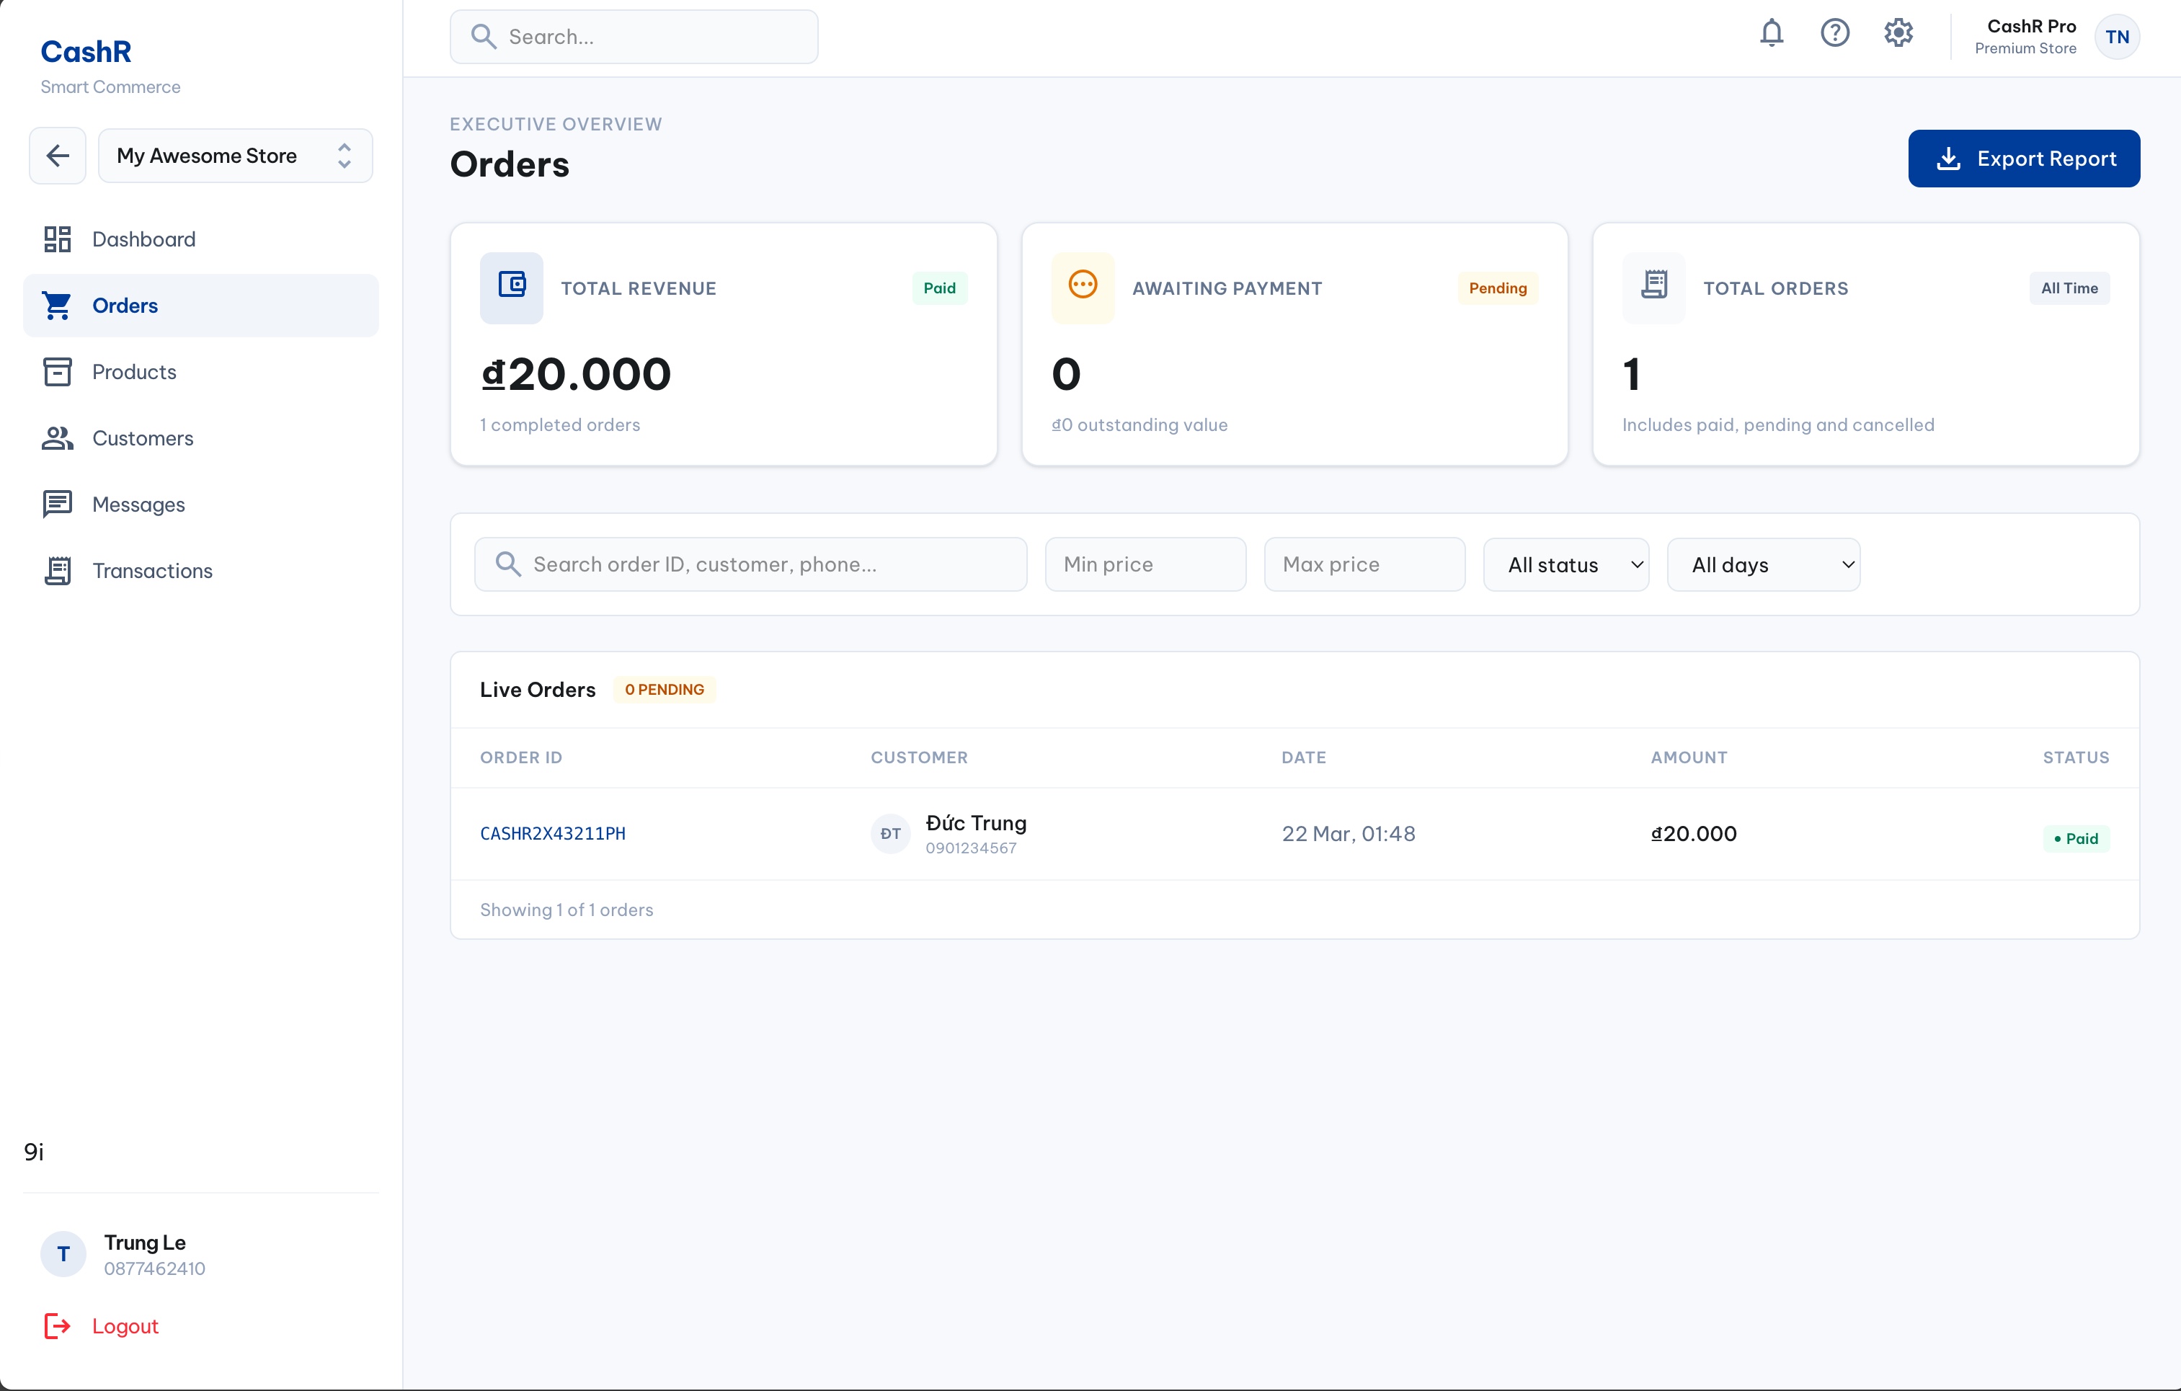Image resolution: width=2181 pixels, height=1391 pixels.
Task: Open Products from the sidebar
Action: (x=134, y=372)
